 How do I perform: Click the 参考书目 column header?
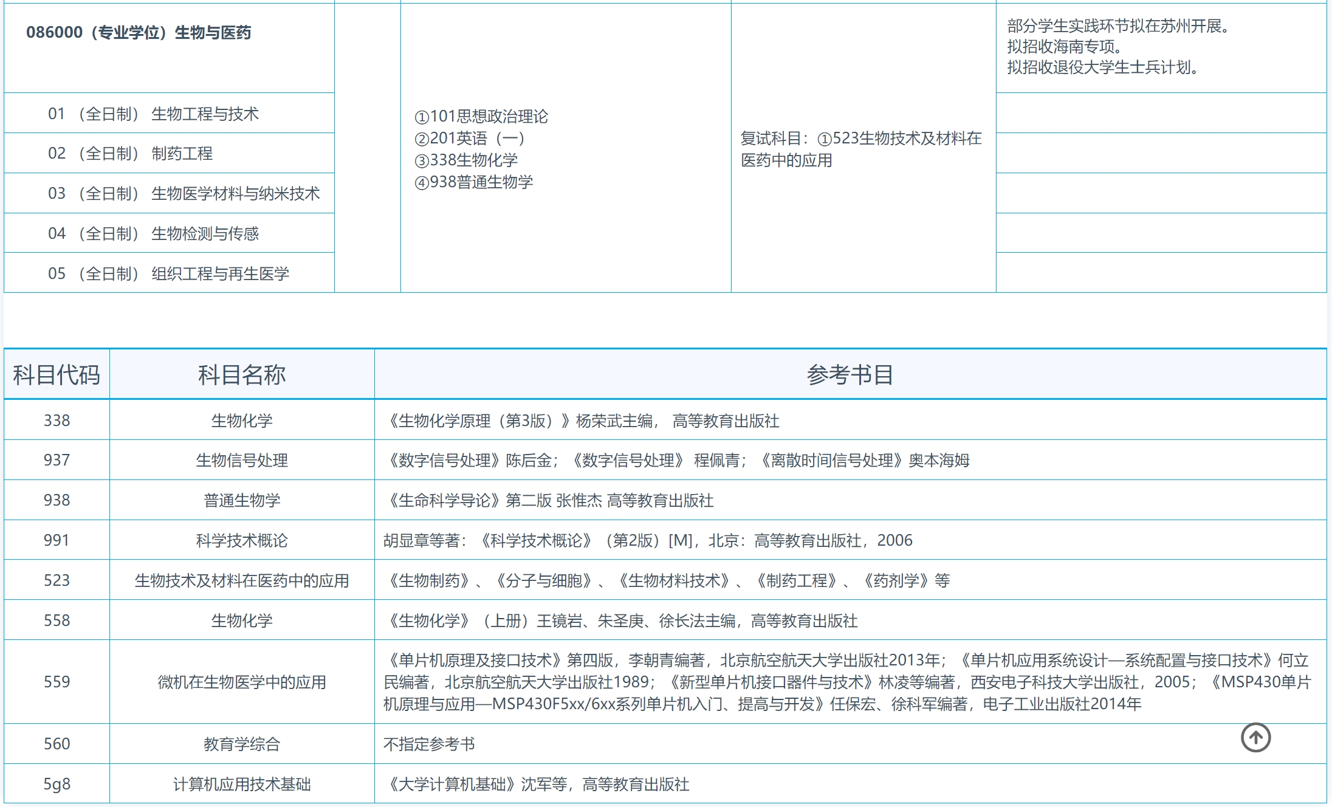pos(852,374)
